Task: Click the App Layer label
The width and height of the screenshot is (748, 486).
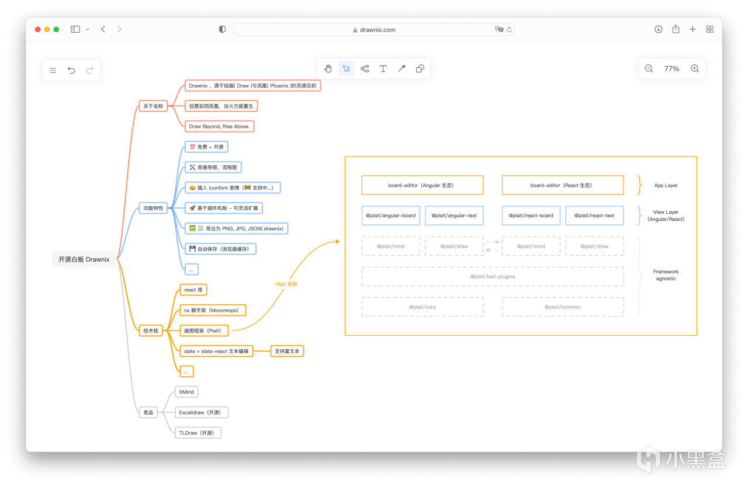Action: click(x=666, y=185)
